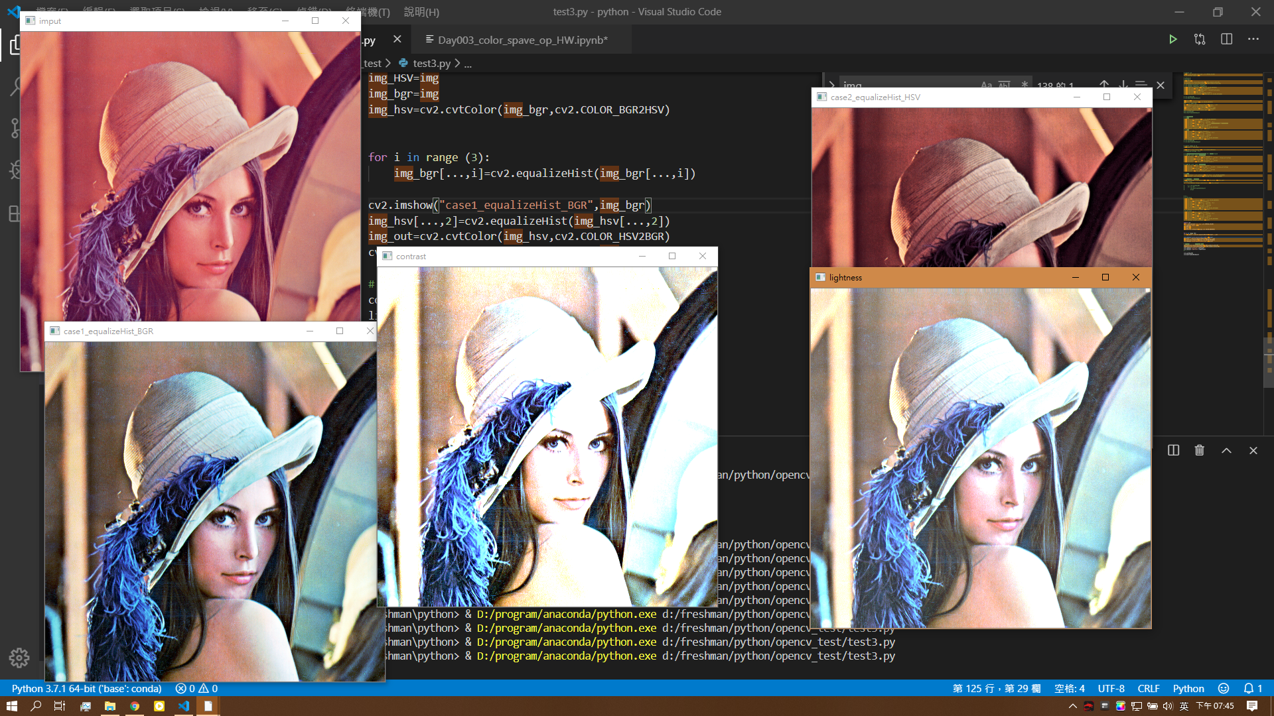Open the Windows Start menu
Image resolution: width=1274 pixels, height=716 pixels.
pyautogui.click(x=11, y=706)
